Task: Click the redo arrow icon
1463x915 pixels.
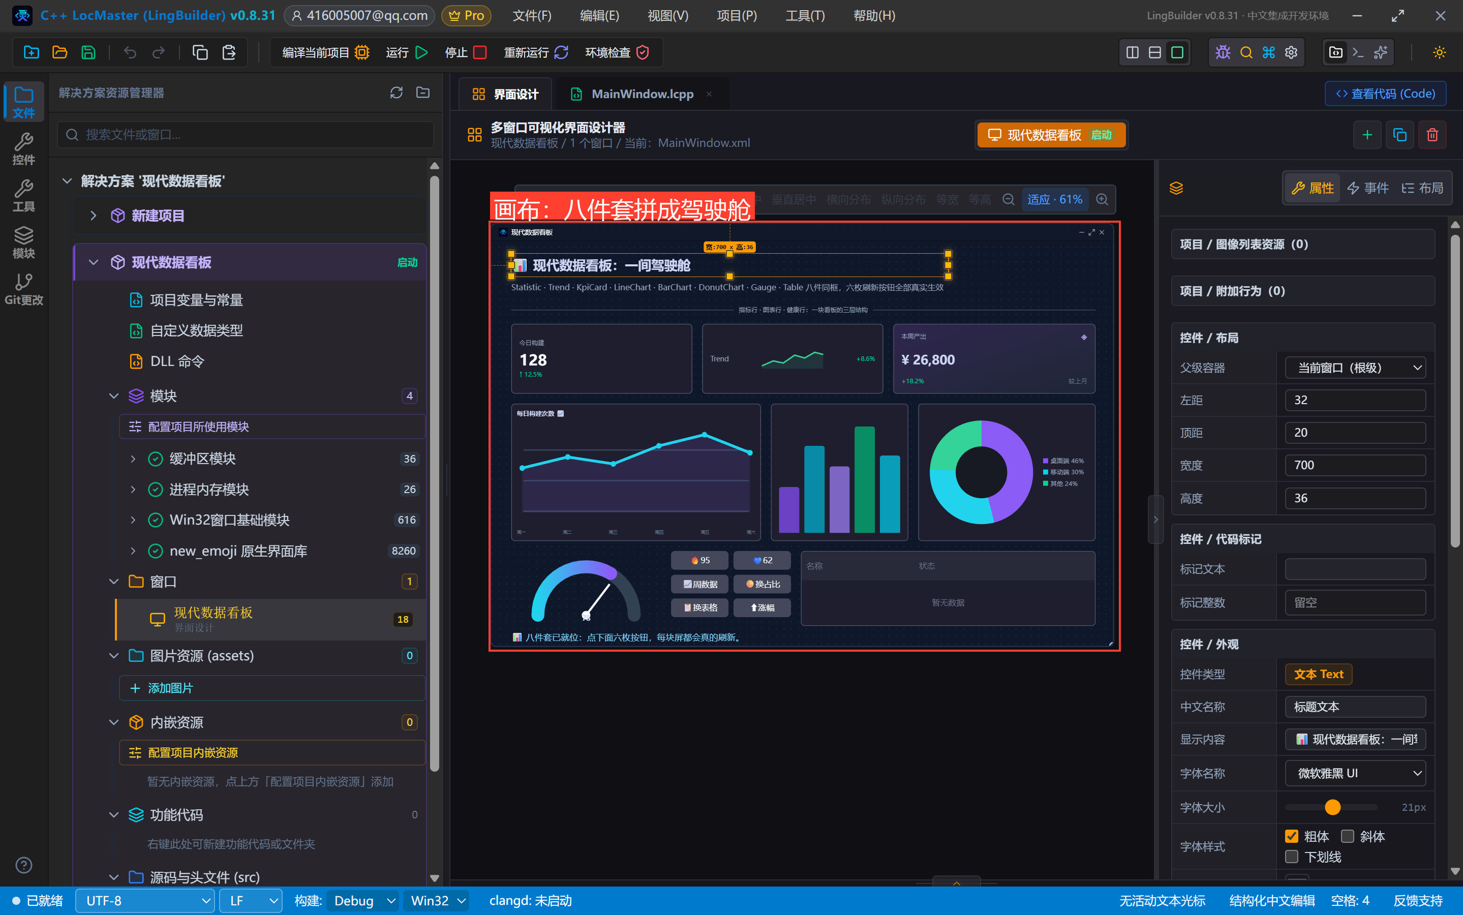Action: (159, 53)
